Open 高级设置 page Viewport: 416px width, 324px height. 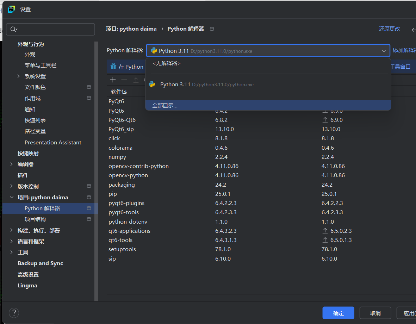pyautogui.click(x=28, y=274)
